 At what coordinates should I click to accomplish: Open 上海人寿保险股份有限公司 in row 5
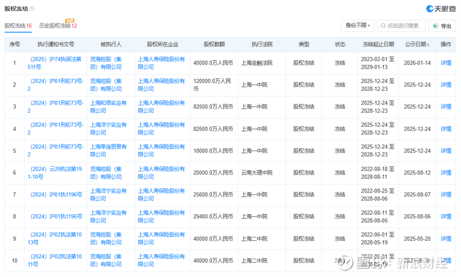pos(161,151)
